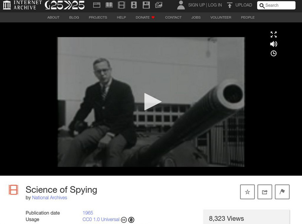
Task: Share this item
Action: (x=265, y=192)
